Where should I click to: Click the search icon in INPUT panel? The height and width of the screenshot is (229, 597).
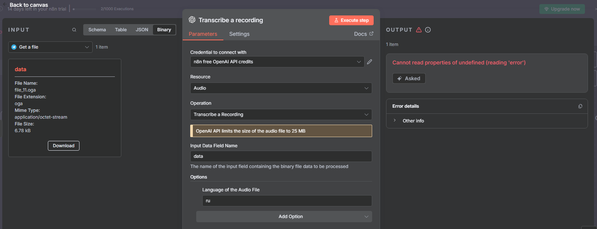click(74, 30)
